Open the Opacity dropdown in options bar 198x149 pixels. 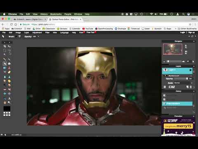tap(38, 36)
